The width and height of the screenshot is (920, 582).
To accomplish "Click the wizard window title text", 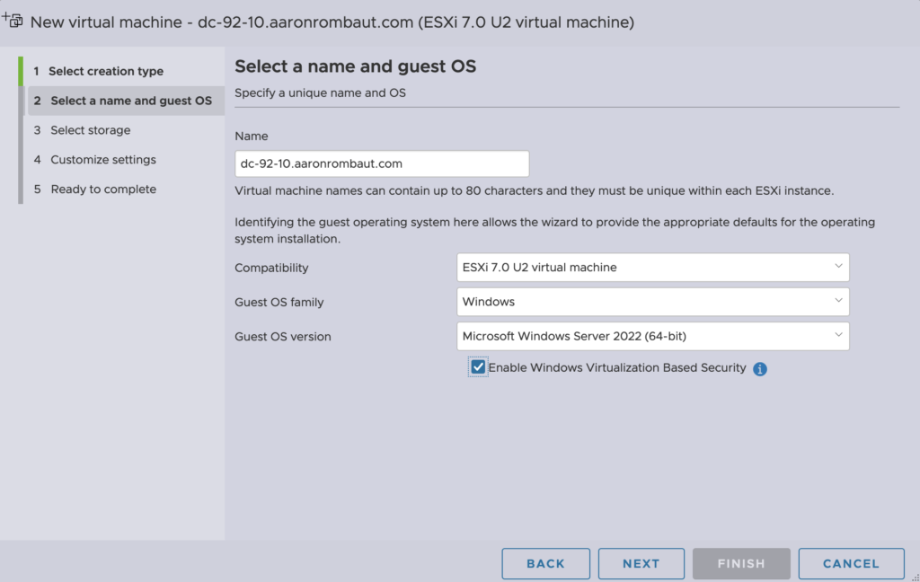I will pyautogui.click(x=332, y=22).
